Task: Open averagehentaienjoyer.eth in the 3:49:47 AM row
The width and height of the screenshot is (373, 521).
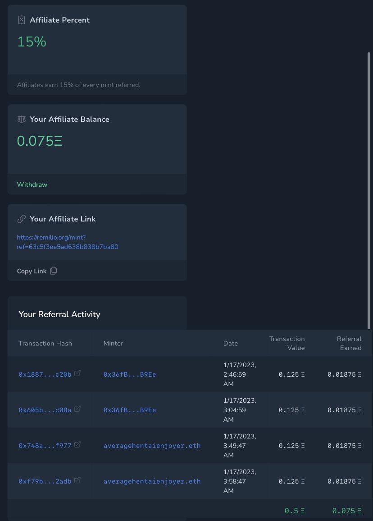Action: pos(152,446)
